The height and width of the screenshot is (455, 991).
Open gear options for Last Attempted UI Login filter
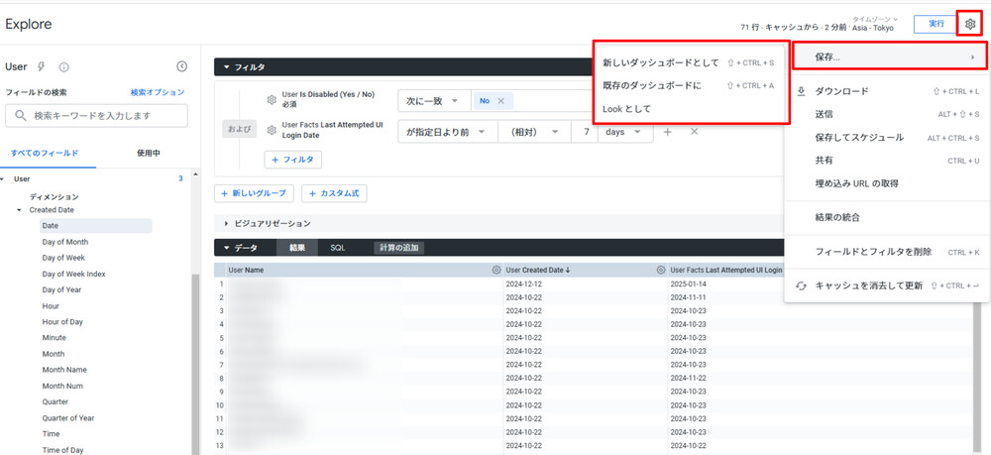272,130
